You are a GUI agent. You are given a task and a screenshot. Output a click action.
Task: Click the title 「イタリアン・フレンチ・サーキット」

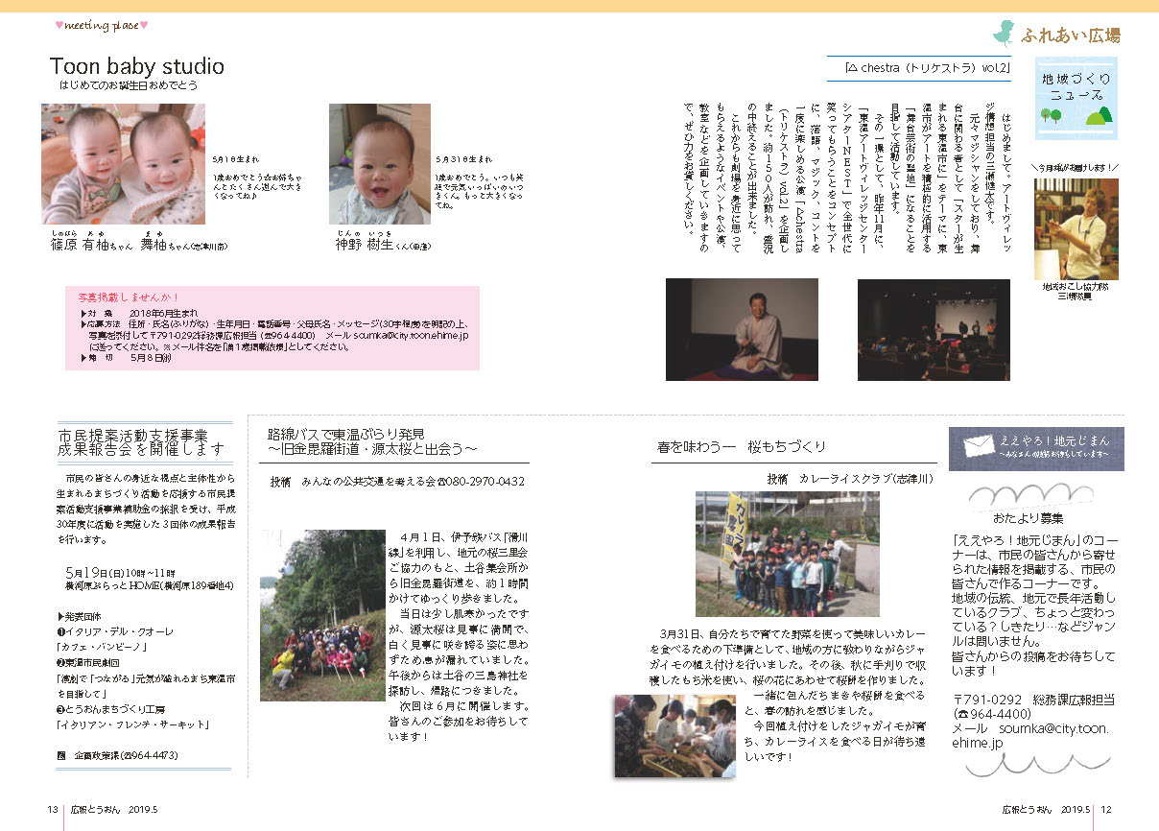133,724
